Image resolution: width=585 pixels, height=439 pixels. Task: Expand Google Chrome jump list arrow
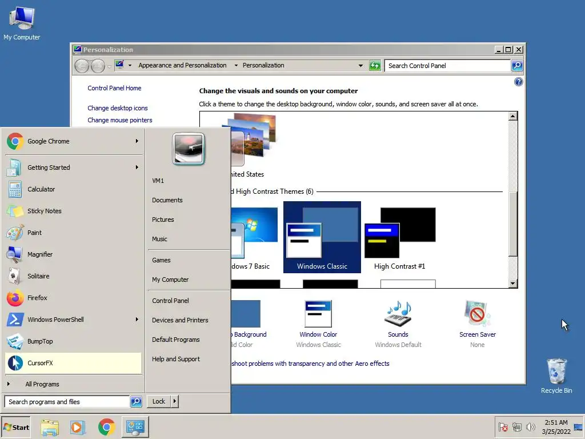pyautogui.click(x=137, y=141)
